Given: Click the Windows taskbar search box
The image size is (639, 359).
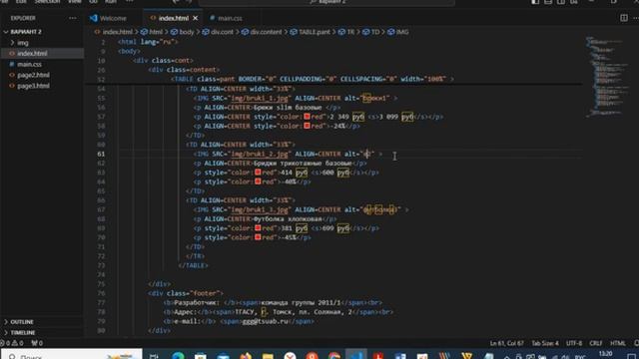Looking at the screenshot, I should click(71, 355).
